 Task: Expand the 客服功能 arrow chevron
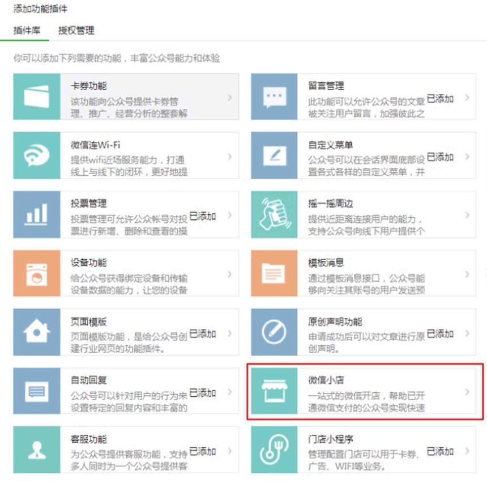pyautogui.click(x=230, y=451)
